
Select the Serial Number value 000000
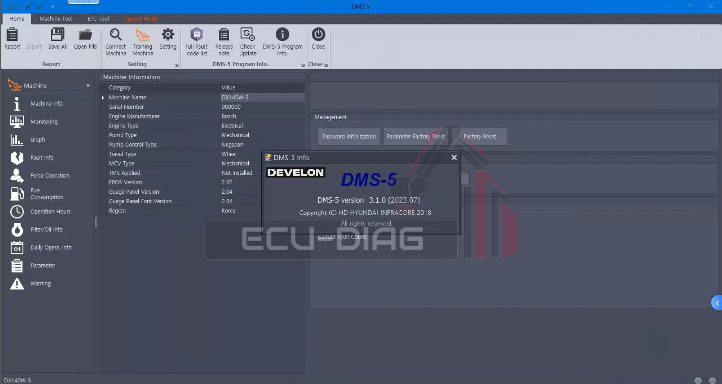point(231,107)
